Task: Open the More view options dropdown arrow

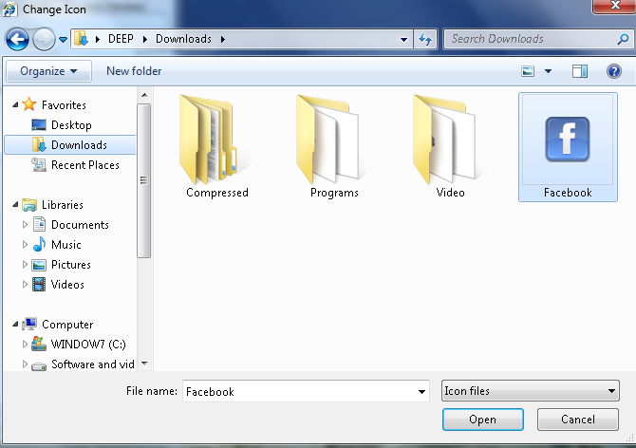Action: 548,71
